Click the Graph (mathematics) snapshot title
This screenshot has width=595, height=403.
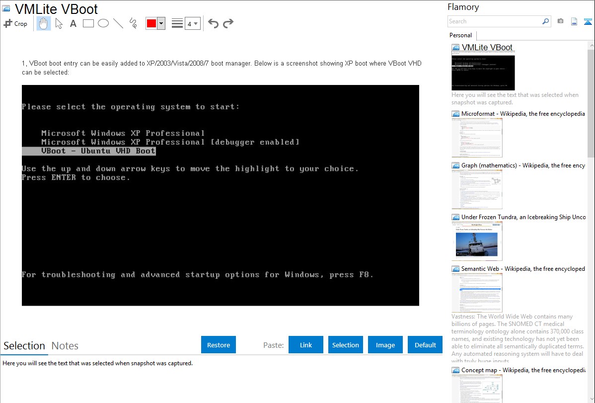pyautogui.click(x=523, y=165)
